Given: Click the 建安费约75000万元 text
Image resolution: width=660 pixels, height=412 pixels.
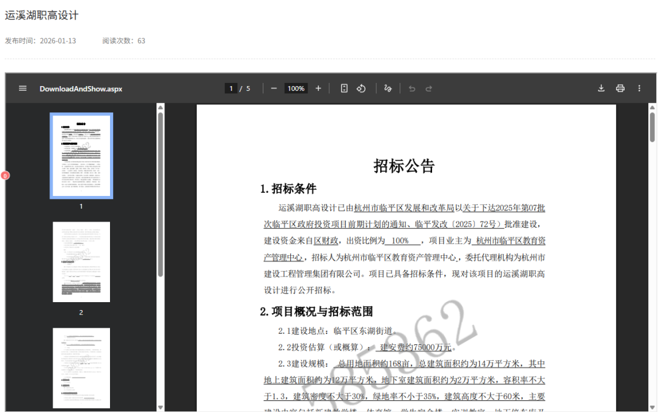Looking at the screenshot, I should pos(416,347).
